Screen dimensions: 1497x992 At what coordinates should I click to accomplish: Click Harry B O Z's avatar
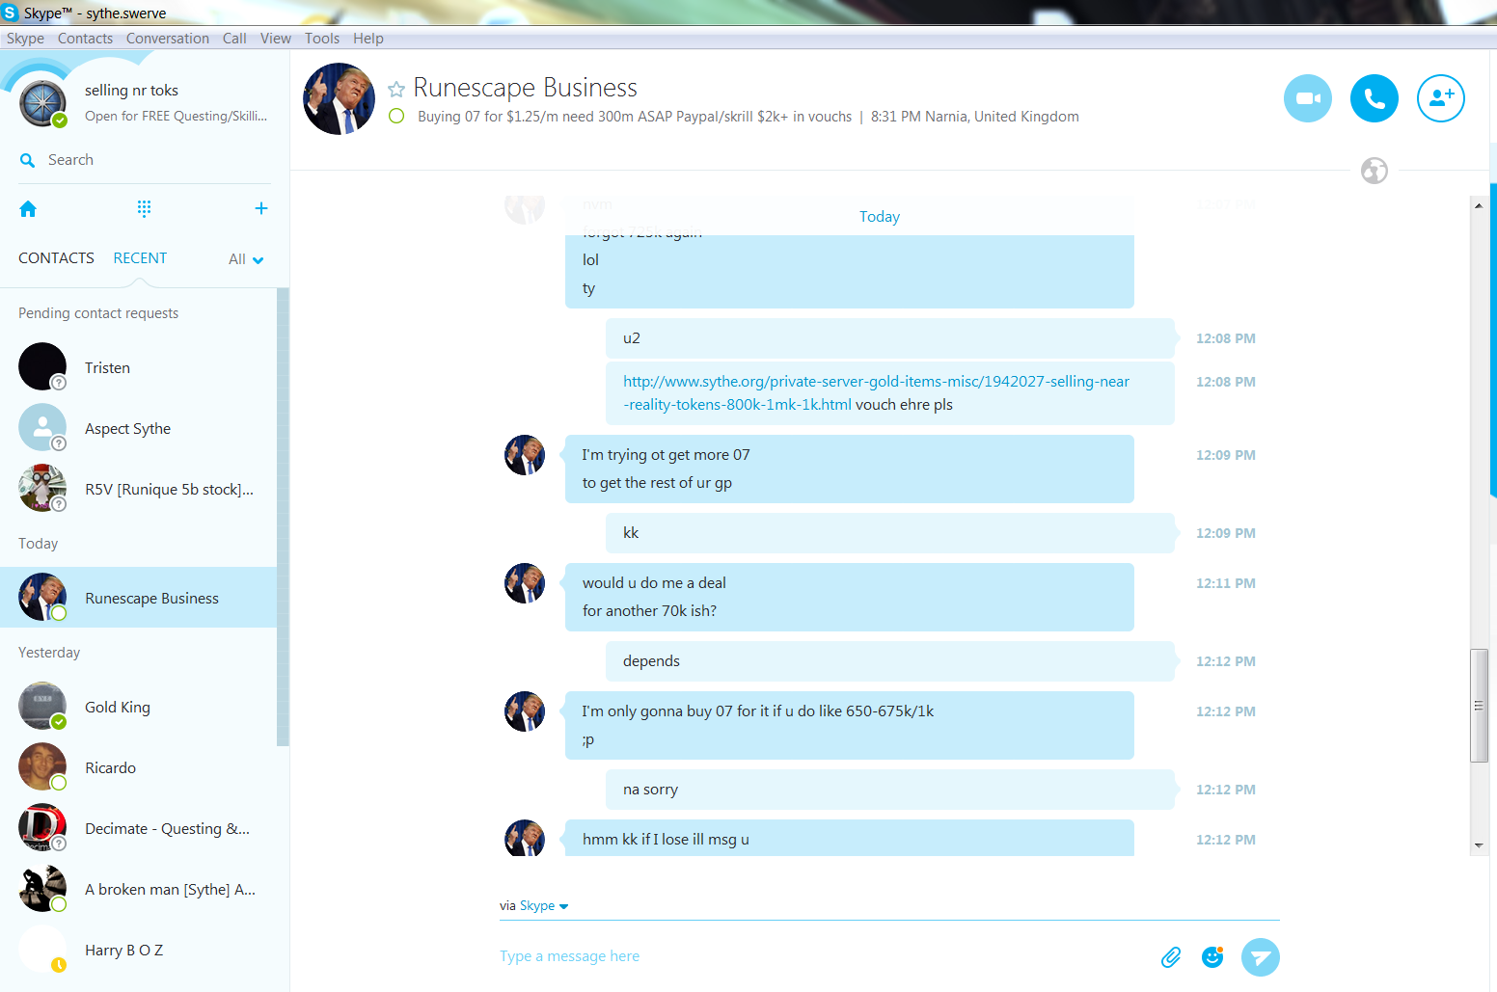[42, 949]
